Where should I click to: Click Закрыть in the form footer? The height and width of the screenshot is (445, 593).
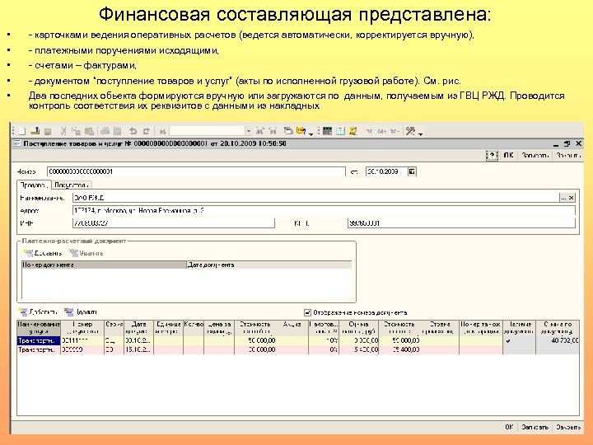point(567,427)
